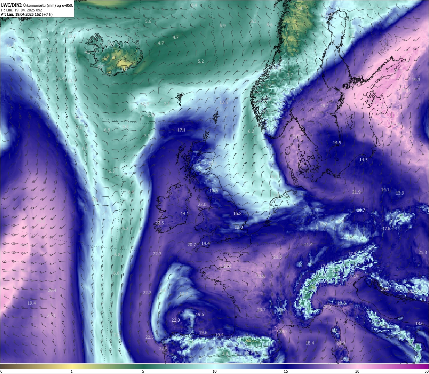Click the 17.6 value in the east

[386, 228]
